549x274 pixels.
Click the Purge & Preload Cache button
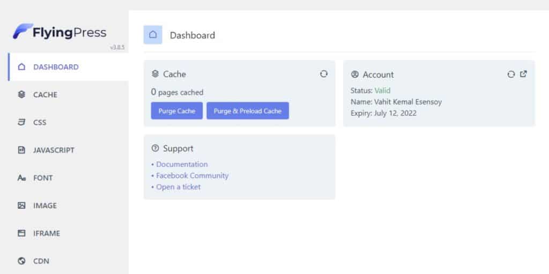click(248, 111)
